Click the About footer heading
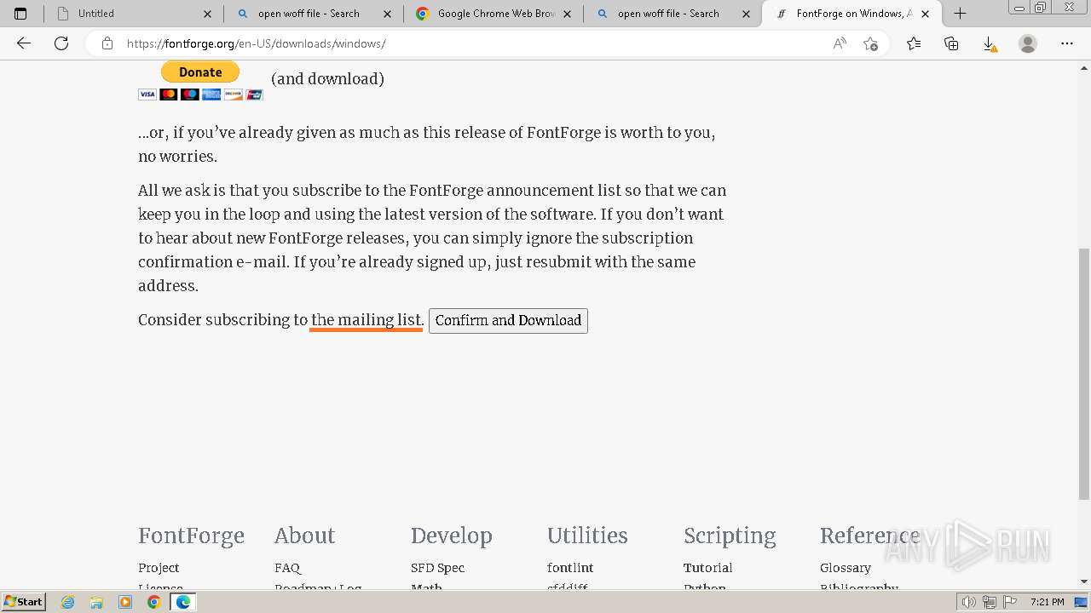Screen dimensions: 1091x613 tap(304, 536)
